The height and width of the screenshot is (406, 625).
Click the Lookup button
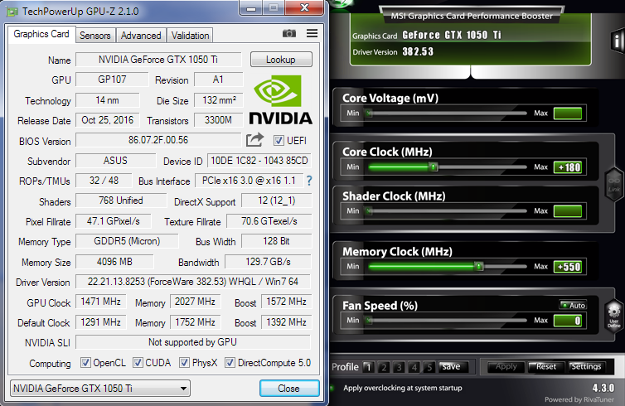click(281, 60)
